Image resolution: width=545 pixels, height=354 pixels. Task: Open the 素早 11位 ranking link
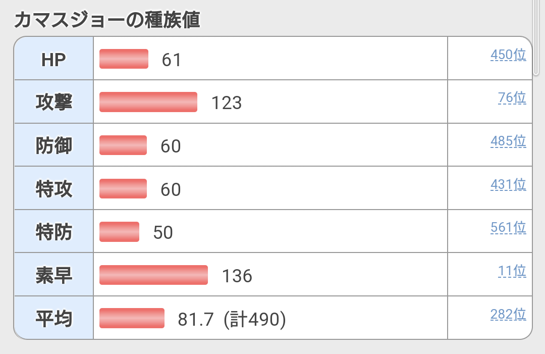click(x=512, y=271)
